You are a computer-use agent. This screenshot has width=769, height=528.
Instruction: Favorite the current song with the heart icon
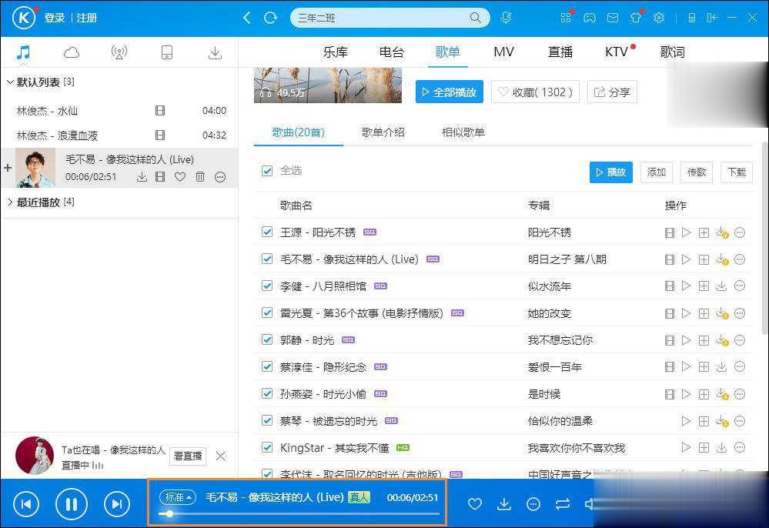(x=475, y=504)
